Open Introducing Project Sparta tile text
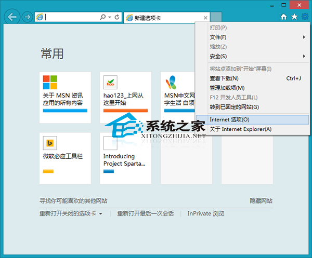312x258 pixels. [124, 160]
